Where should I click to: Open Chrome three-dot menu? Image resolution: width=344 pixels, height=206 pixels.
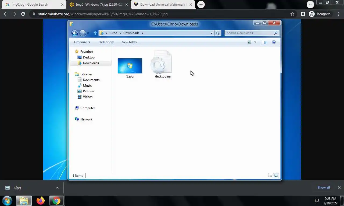coord(338,14)
